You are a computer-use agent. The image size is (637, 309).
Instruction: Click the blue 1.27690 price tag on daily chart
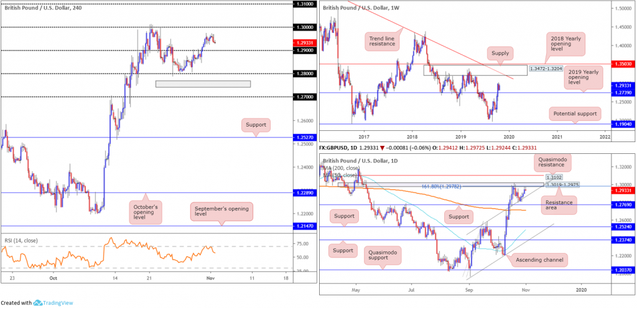click(x=622, y=205)
